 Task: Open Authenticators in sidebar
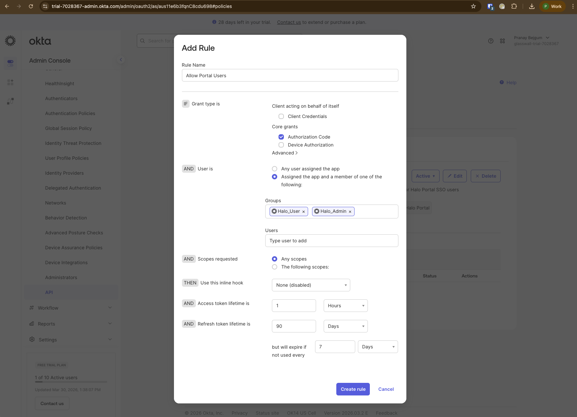[x=61, y=98]
